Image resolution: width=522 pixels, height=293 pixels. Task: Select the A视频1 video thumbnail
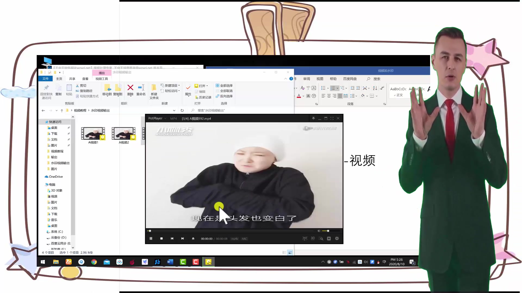click(x=93, y=135)
